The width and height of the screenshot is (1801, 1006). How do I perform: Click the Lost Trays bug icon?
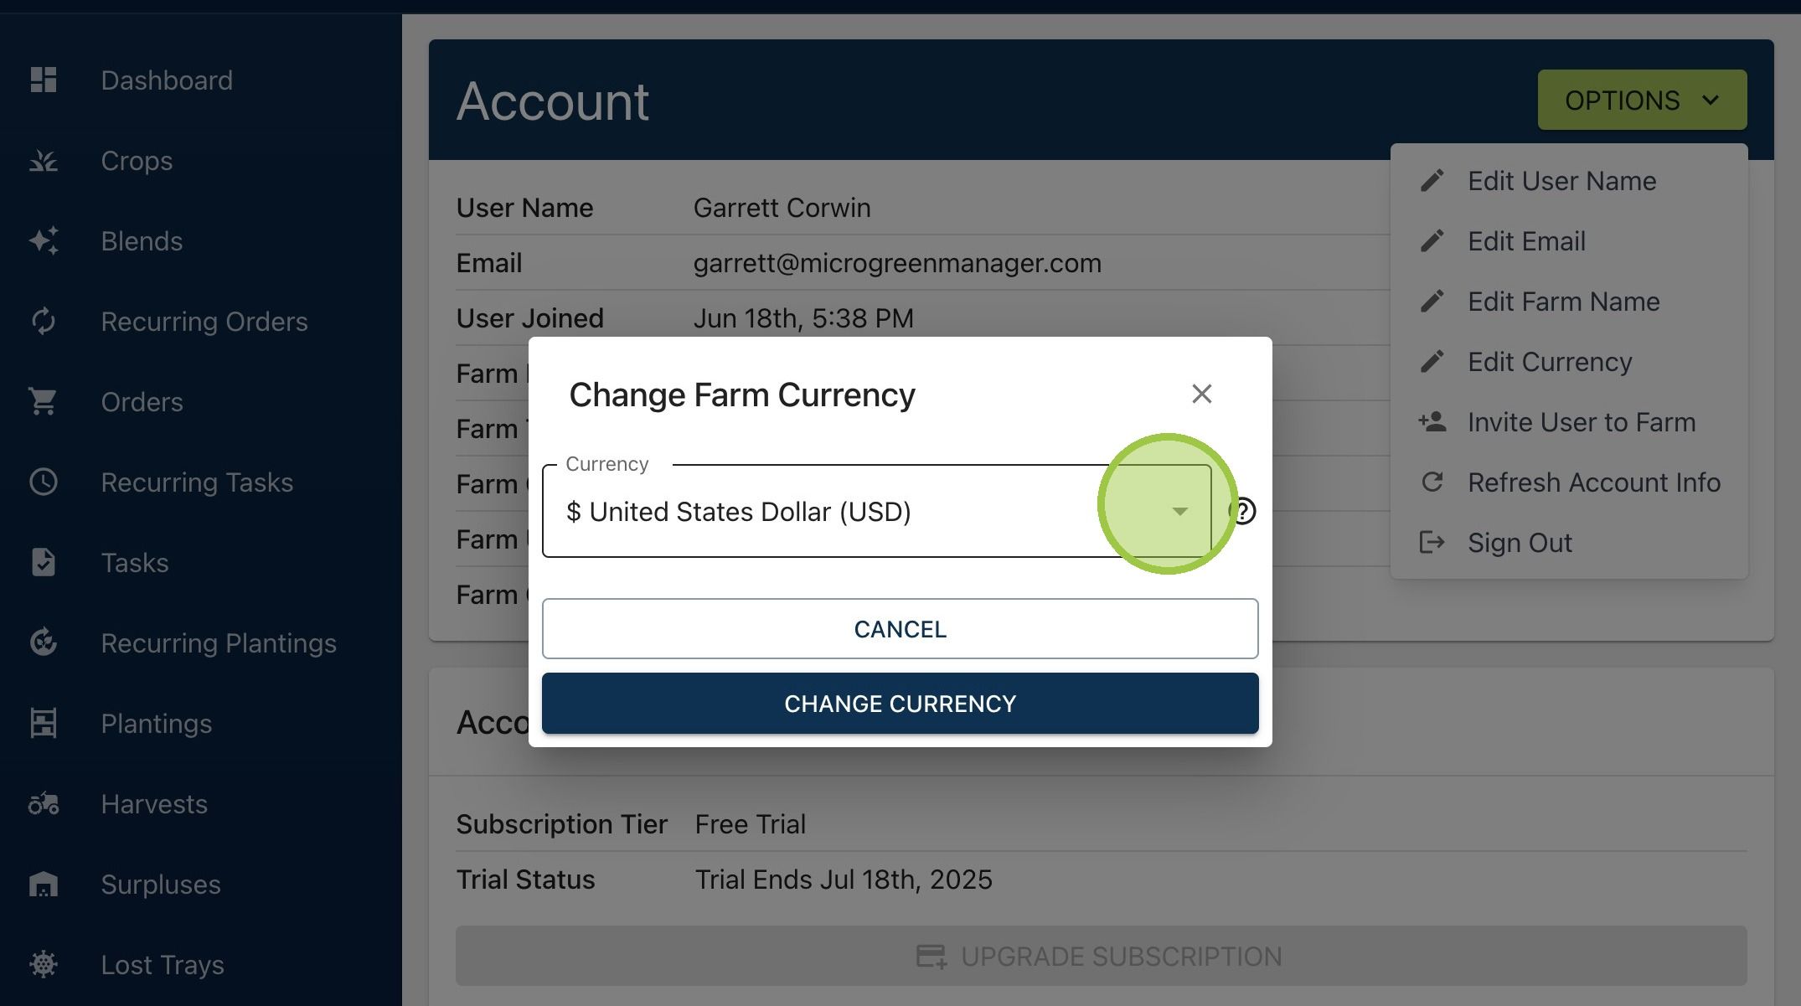tap(44, 965)
